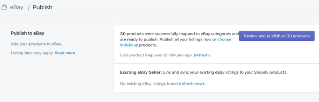
Task: Click the Last product map timestamp text
Action: 156,55
